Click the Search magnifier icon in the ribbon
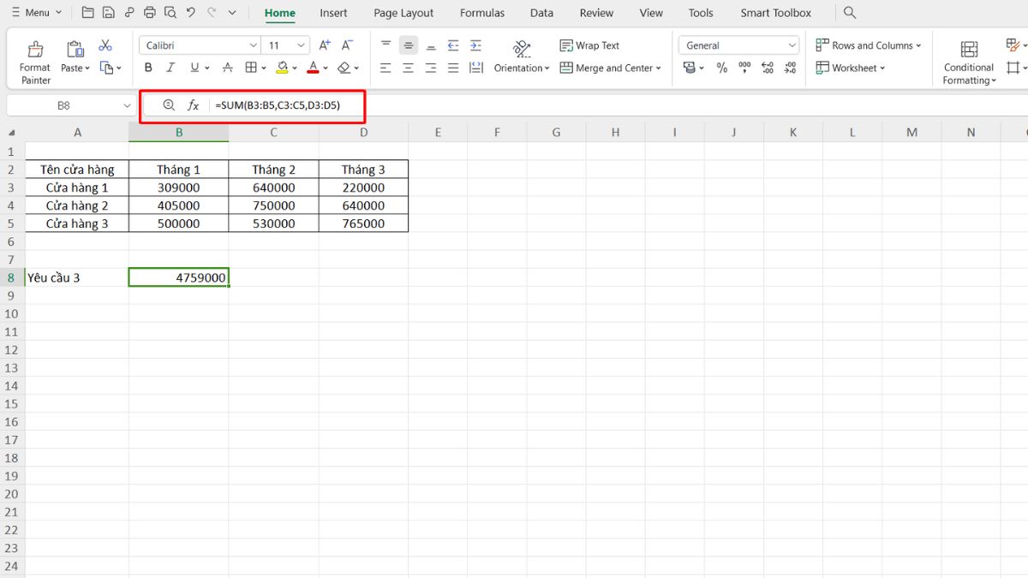 click(849, 12)
